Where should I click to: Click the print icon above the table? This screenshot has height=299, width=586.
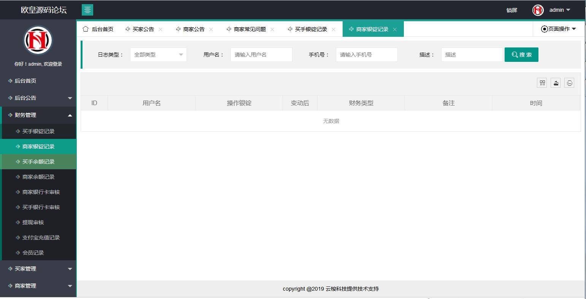click(x=569, y=83)
